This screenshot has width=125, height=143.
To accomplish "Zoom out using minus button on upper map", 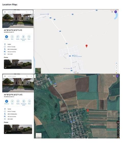I will click(116, 70).
